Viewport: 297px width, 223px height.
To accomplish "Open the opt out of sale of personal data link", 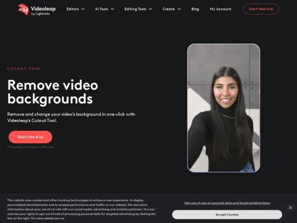I will pos(227,203).
